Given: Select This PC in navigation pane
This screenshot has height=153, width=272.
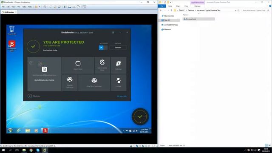Looking at the screenshot, I should coord(167,20).
